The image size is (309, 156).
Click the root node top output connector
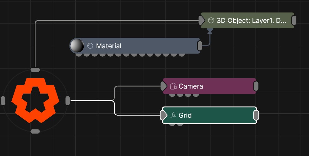point(35,70)
